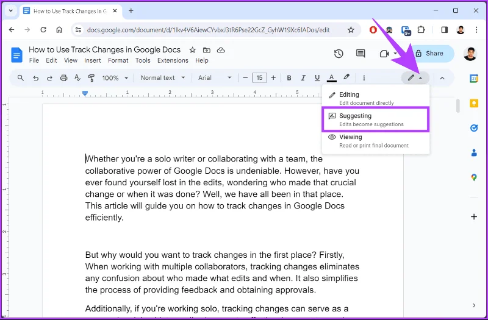Open more toolbar options (three dots)
The height and width of the screenshot is (320, 488).
pyautogui.click(x=364, y=78)
